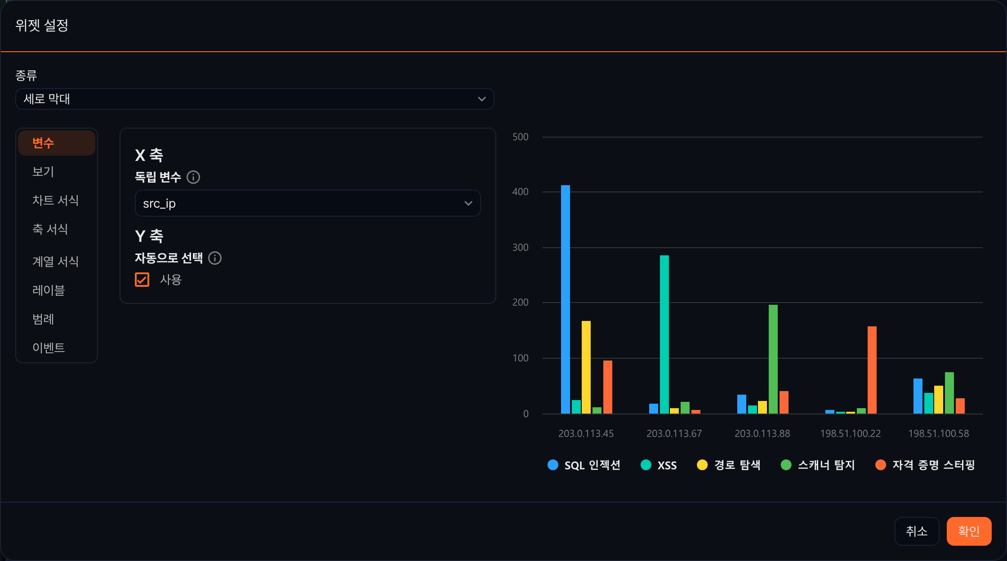Click the yellow bar for 203.0.113.45
Screen dimensions: 1007x561
tap(586, 367)
